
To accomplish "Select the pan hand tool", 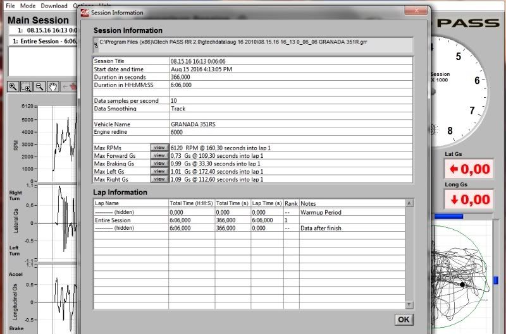I will coord(52,87).
